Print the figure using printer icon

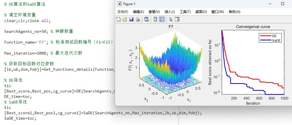point(137,19)
